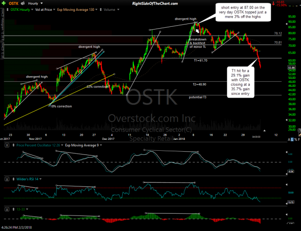This screenshot has height=231, width=301.
Task: Open the Hourly timeframe dropdown
Action: point(42,3)
